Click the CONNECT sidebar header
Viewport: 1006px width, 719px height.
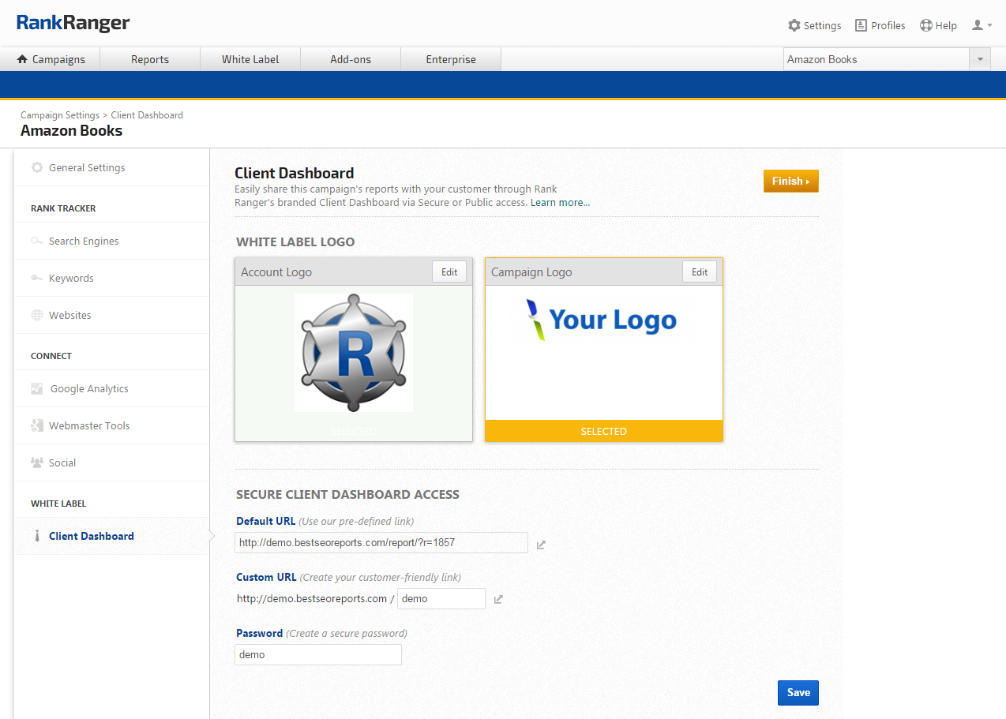coord(51,356)
